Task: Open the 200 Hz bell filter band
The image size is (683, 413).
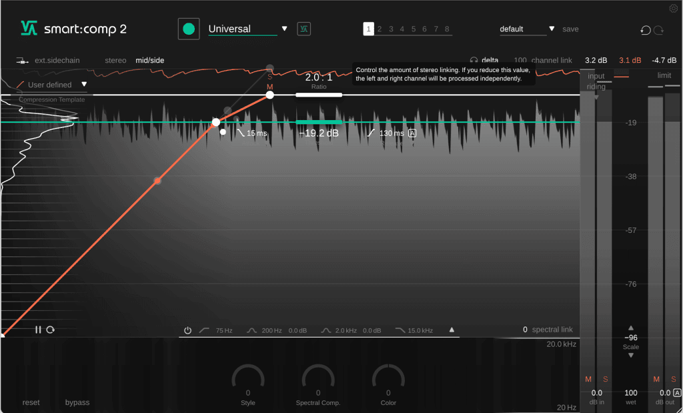Action: 250,330
